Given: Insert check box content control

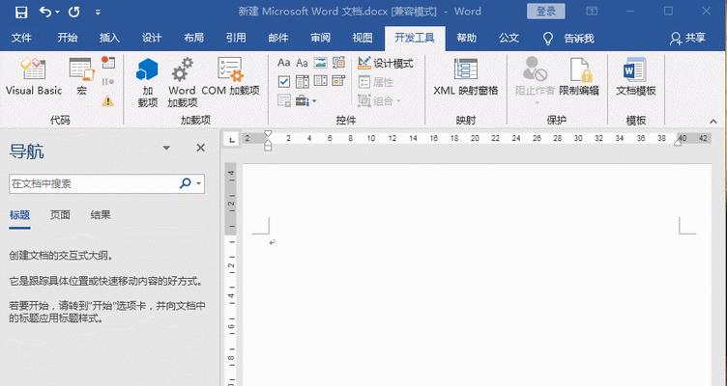Looking at the screenshot, I should coord(284,82).
